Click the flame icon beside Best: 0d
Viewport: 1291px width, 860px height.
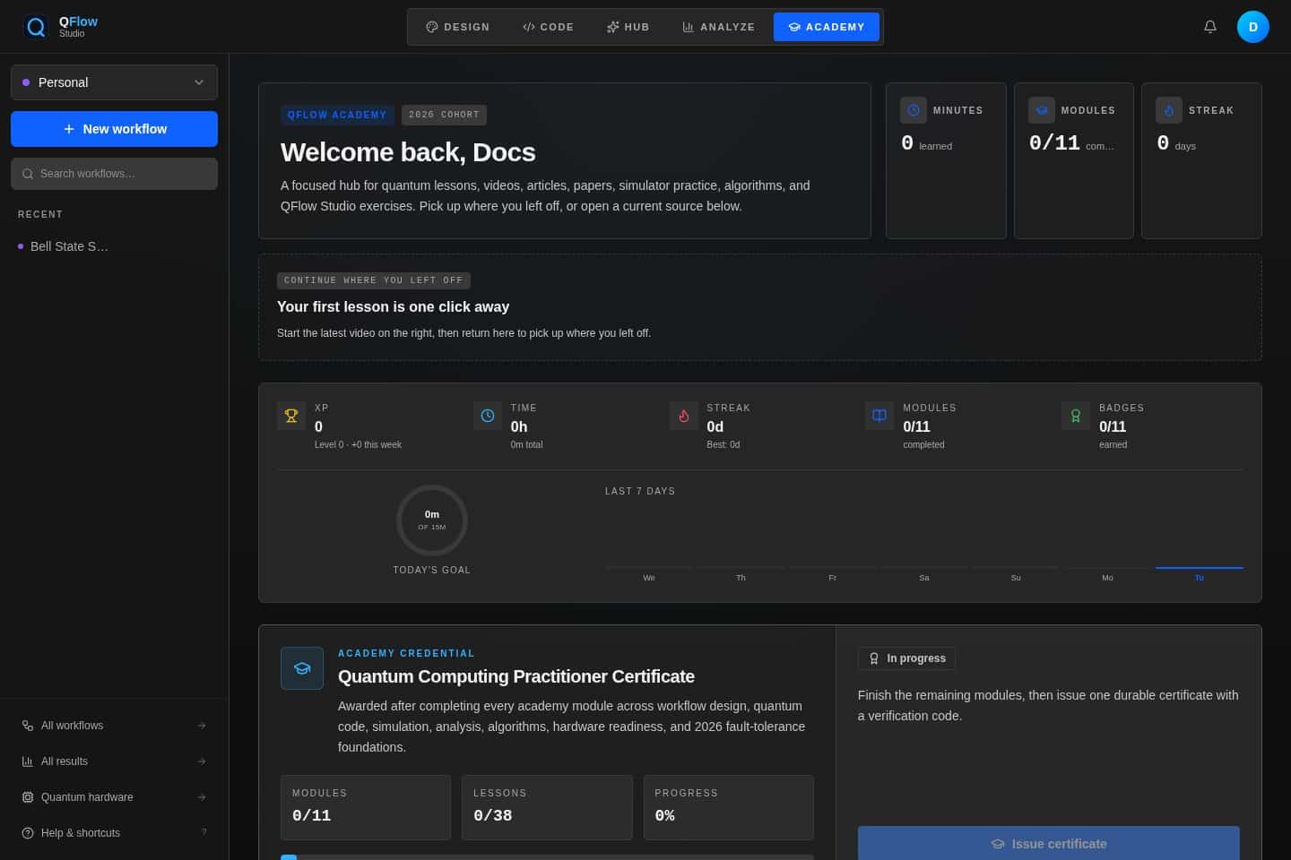[684, 416]
